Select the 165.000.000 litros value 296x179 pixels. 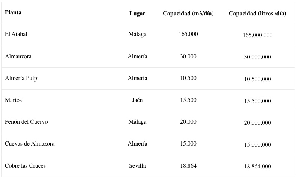[x=257, y=35]
